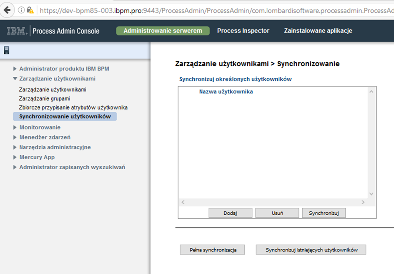Click the Synchronizuj button
The width and height of the screenshot is (394, 274).
click(324, 213)
